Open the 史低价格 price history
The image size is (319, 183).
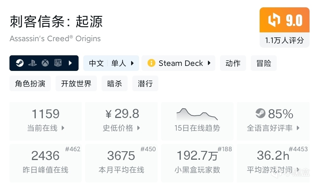pos(139,128)
